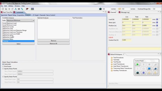Viewport: 162px width, 91px height.
Task: Click the Overload Range (lb) field
Action: 157,9
